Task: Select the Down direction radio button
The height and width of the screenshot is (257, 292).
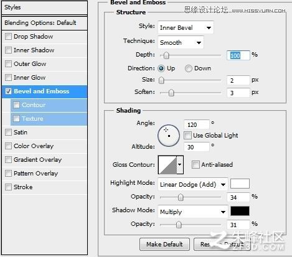Action: click(x=189, y=68)
